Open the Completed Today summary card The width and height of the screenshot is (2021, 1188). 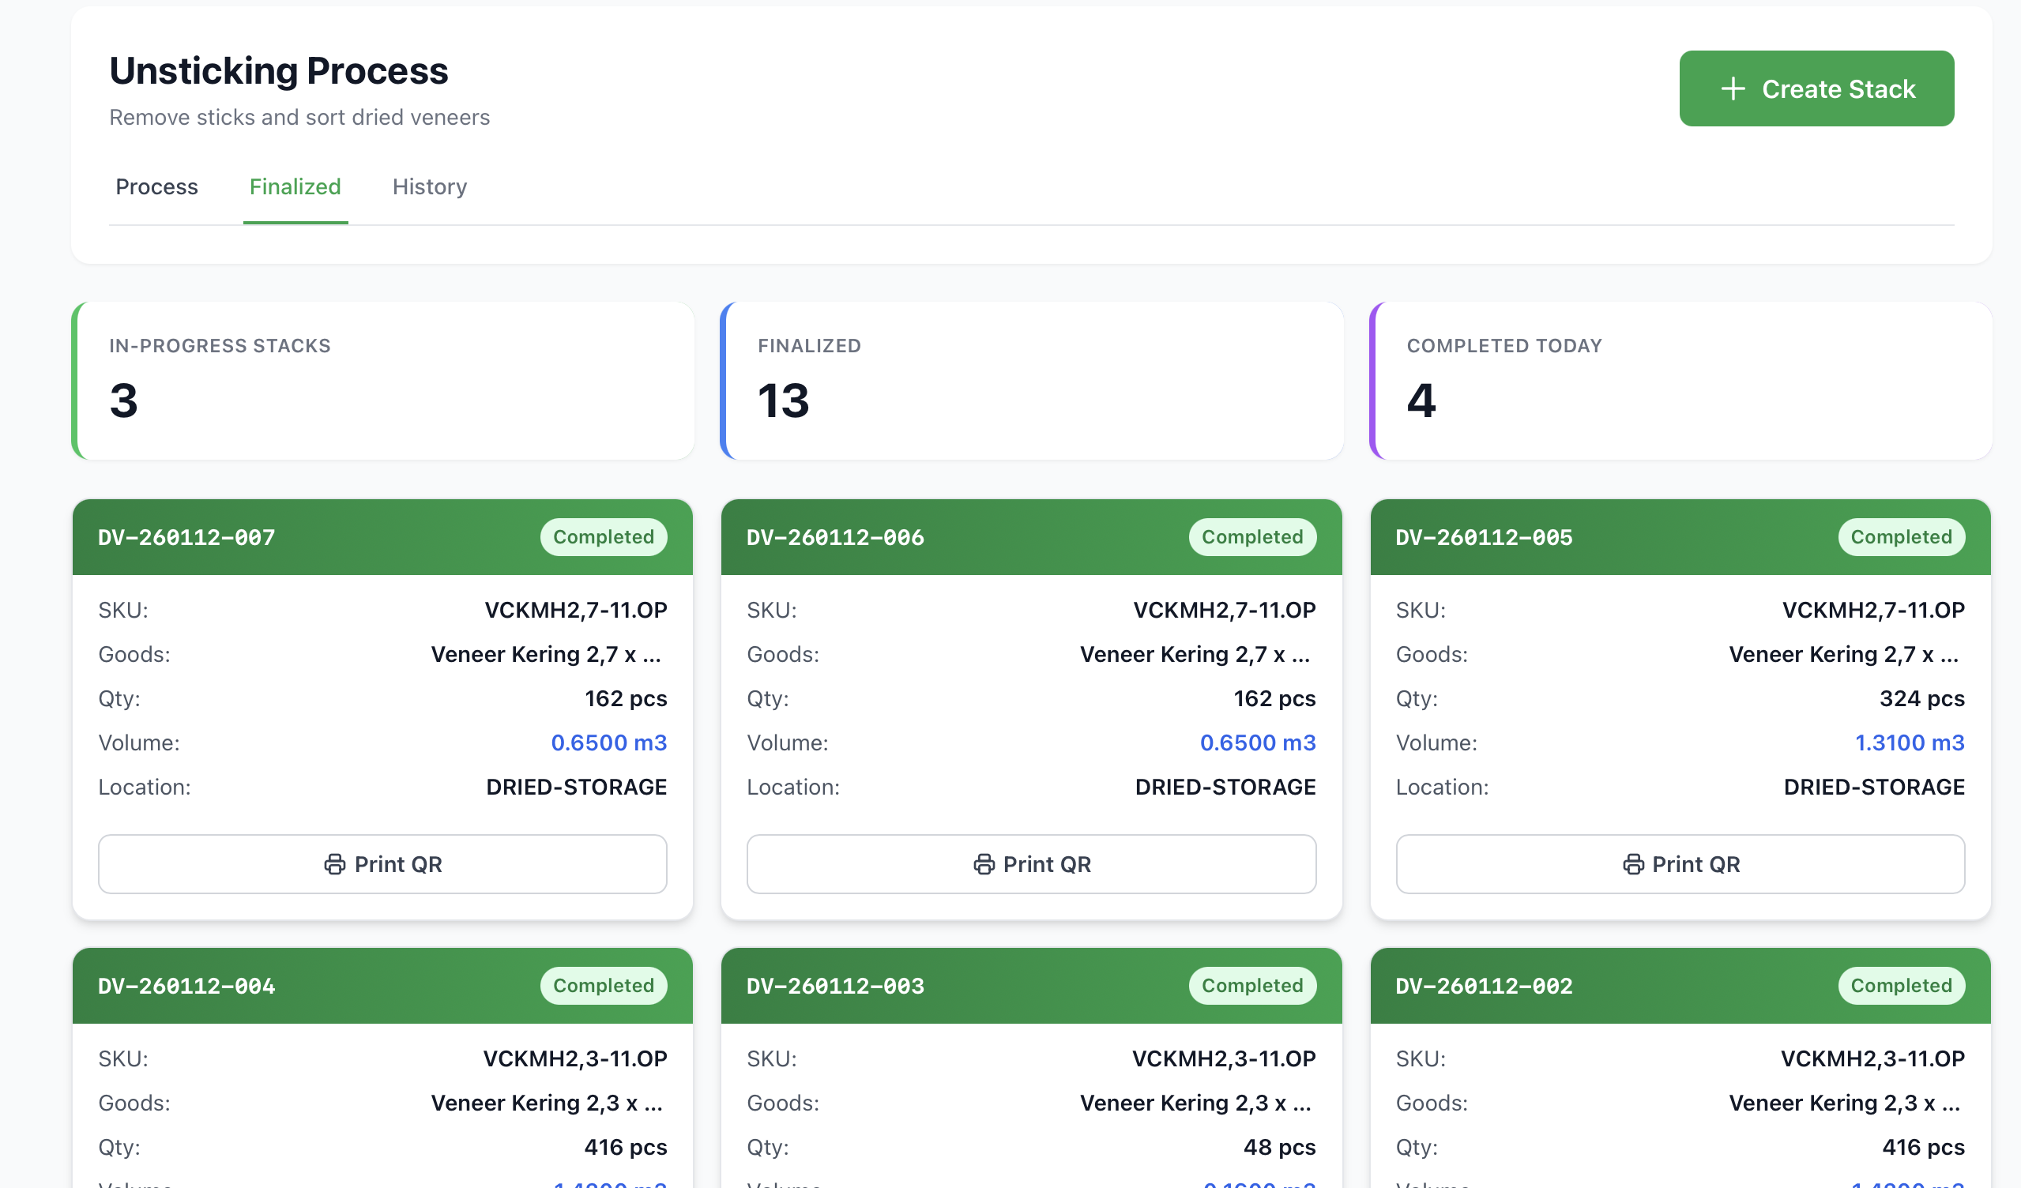coord(1680,381)
